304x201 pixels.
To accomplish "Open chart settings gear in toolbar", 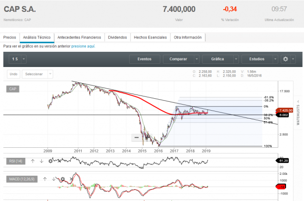I will pyautogui.click(x=285, y=59).
